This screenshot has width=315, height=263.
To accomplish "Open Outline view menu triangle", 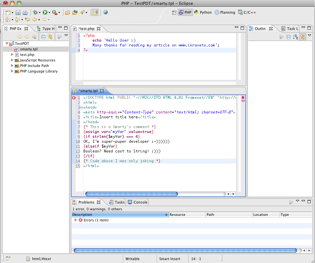I will [309, 35].
